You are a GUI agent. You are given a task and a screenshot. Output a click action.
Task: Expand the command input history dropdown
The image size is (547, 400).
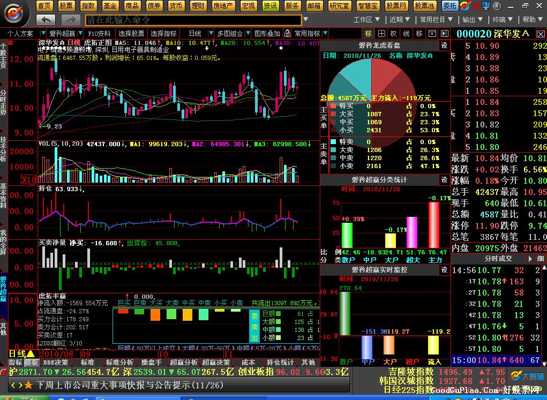pos(305,20)
